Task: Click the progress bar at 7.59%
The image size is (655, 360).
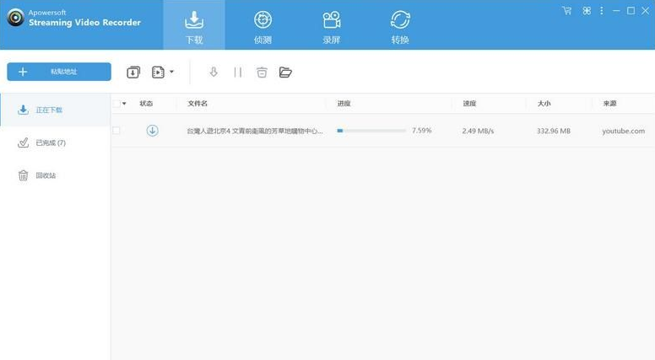Action: click(371, 131)
